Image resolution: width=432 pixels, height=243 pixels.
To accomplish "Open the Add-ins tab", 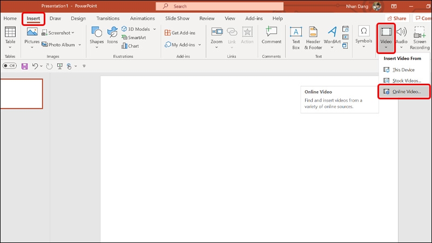I will point(254,18).
